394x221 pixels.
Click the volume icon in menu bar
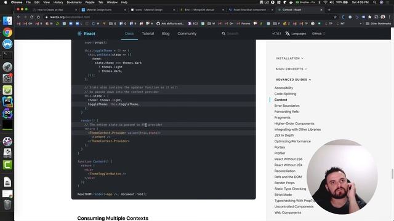click(x=332, y=2)
